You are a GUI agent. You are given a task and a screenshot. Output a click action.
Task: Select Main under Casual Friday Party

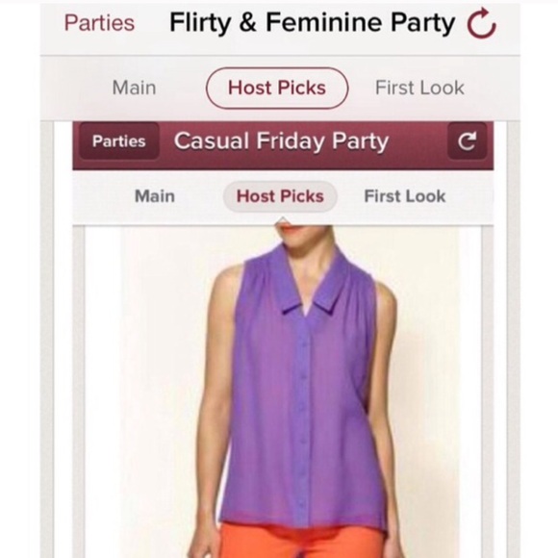tap(155, 196)
